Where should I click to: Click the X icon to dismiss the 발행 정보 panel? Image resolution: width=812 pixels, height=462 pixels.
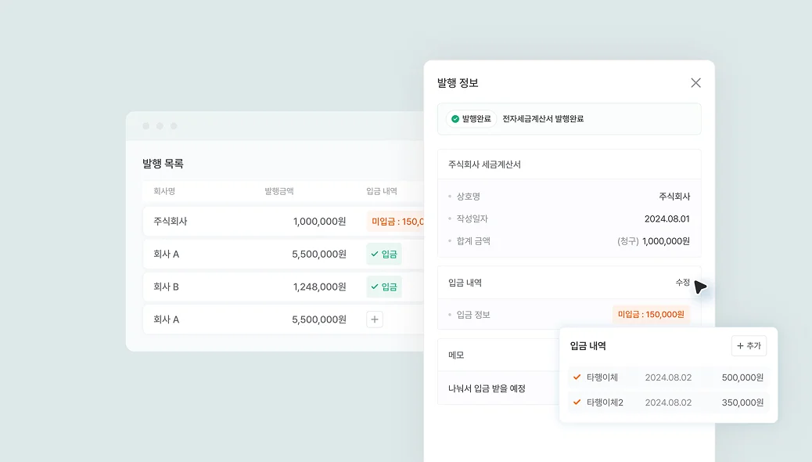pos(695,82)
